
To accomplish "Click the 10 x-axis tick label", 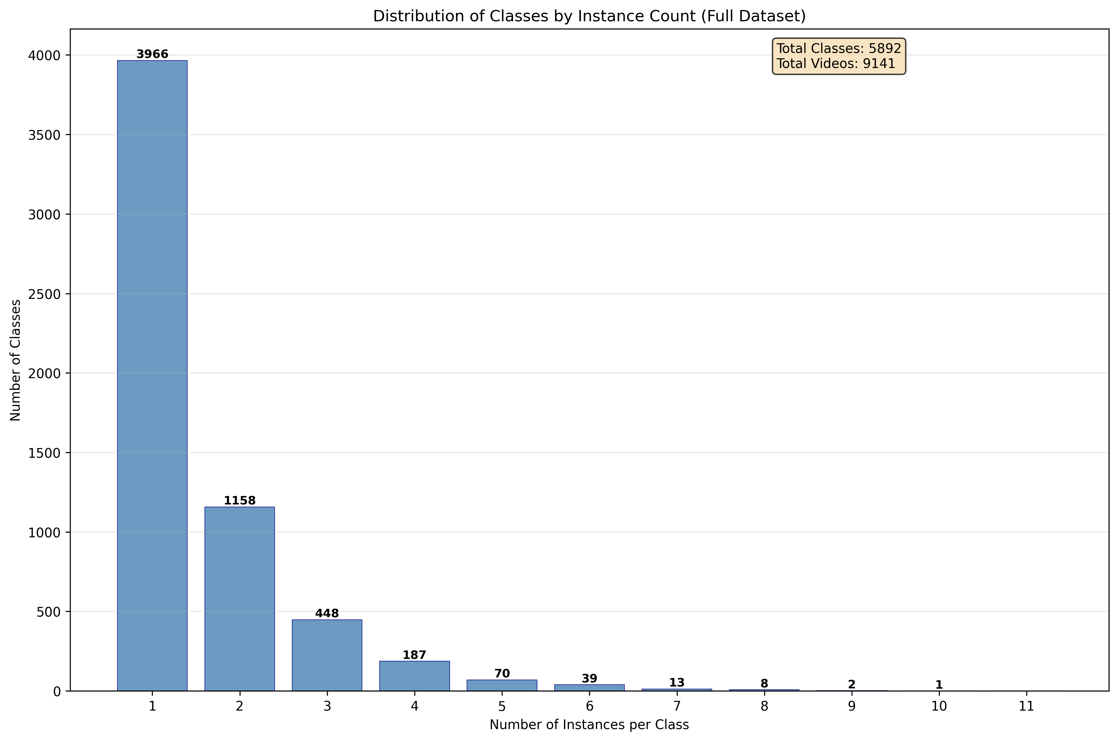I will 939,707.
